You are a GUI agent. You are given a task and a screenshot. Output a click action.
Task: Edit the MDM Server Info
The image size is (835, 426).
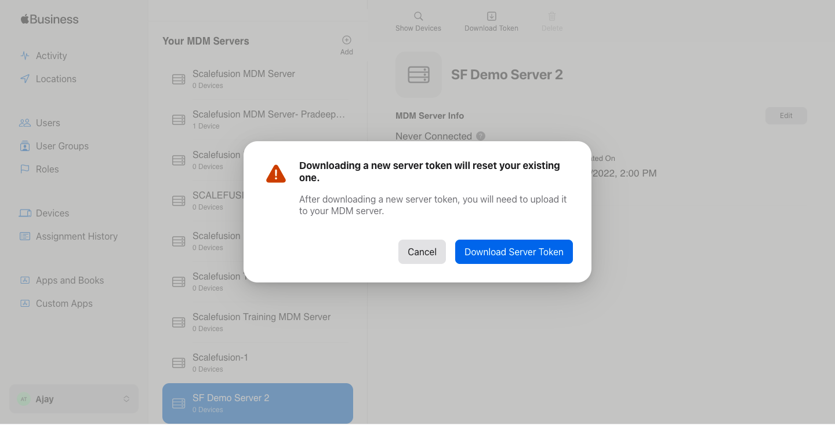(786, 116)
